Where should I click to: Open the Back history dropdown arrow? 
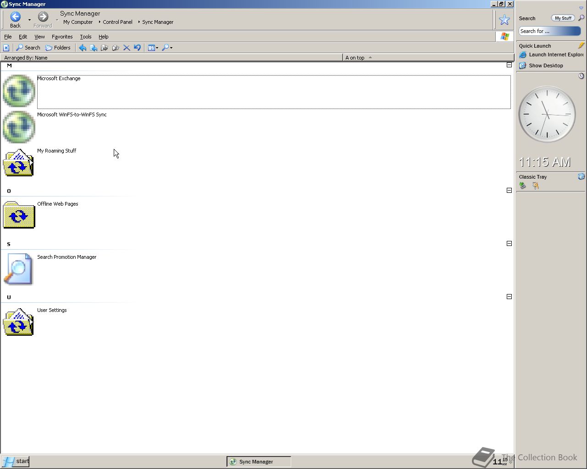click(x=29, y=20)
